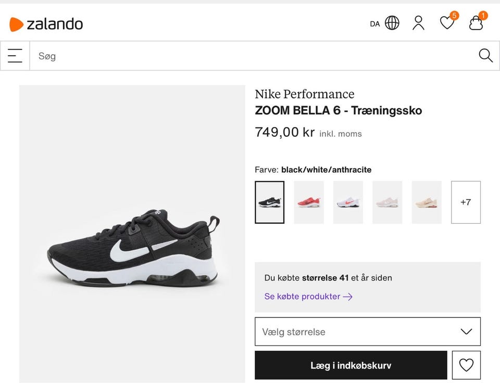Select the beige shoe color variant

(427, 202)
